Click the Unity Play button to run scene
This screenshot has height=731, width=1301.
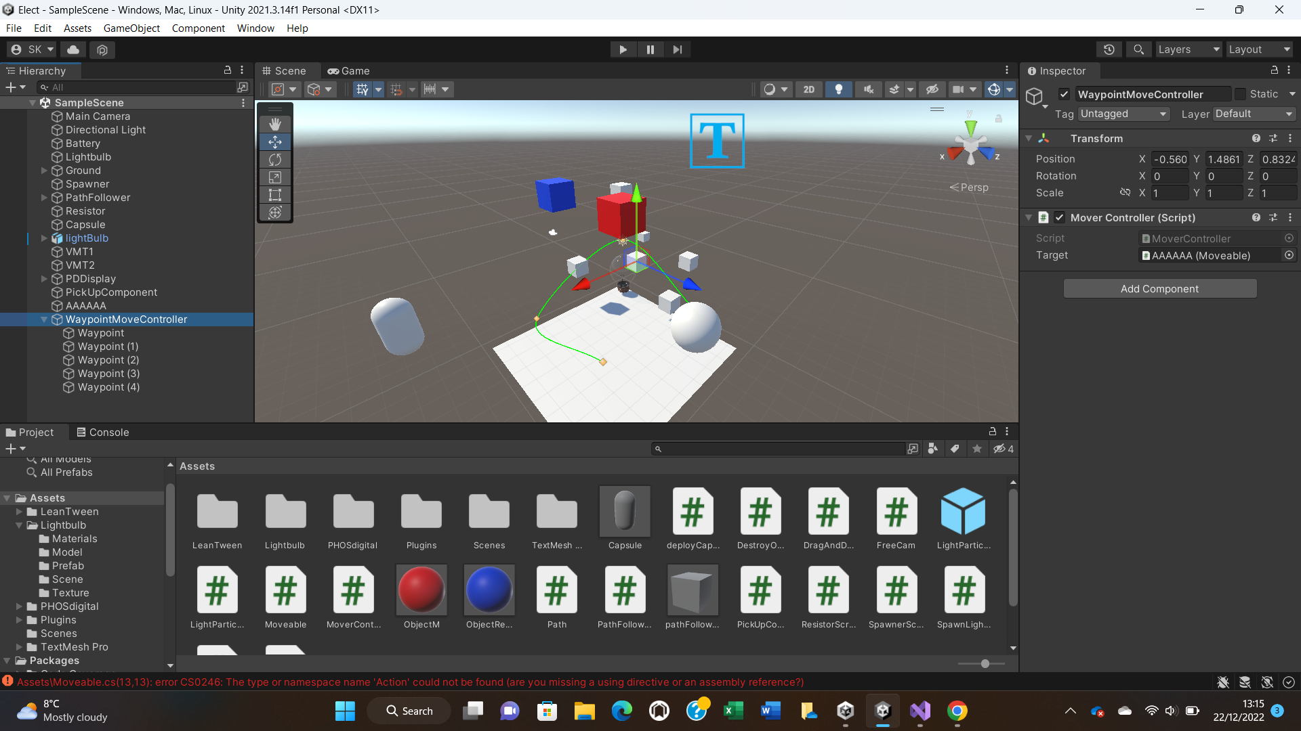623,49
